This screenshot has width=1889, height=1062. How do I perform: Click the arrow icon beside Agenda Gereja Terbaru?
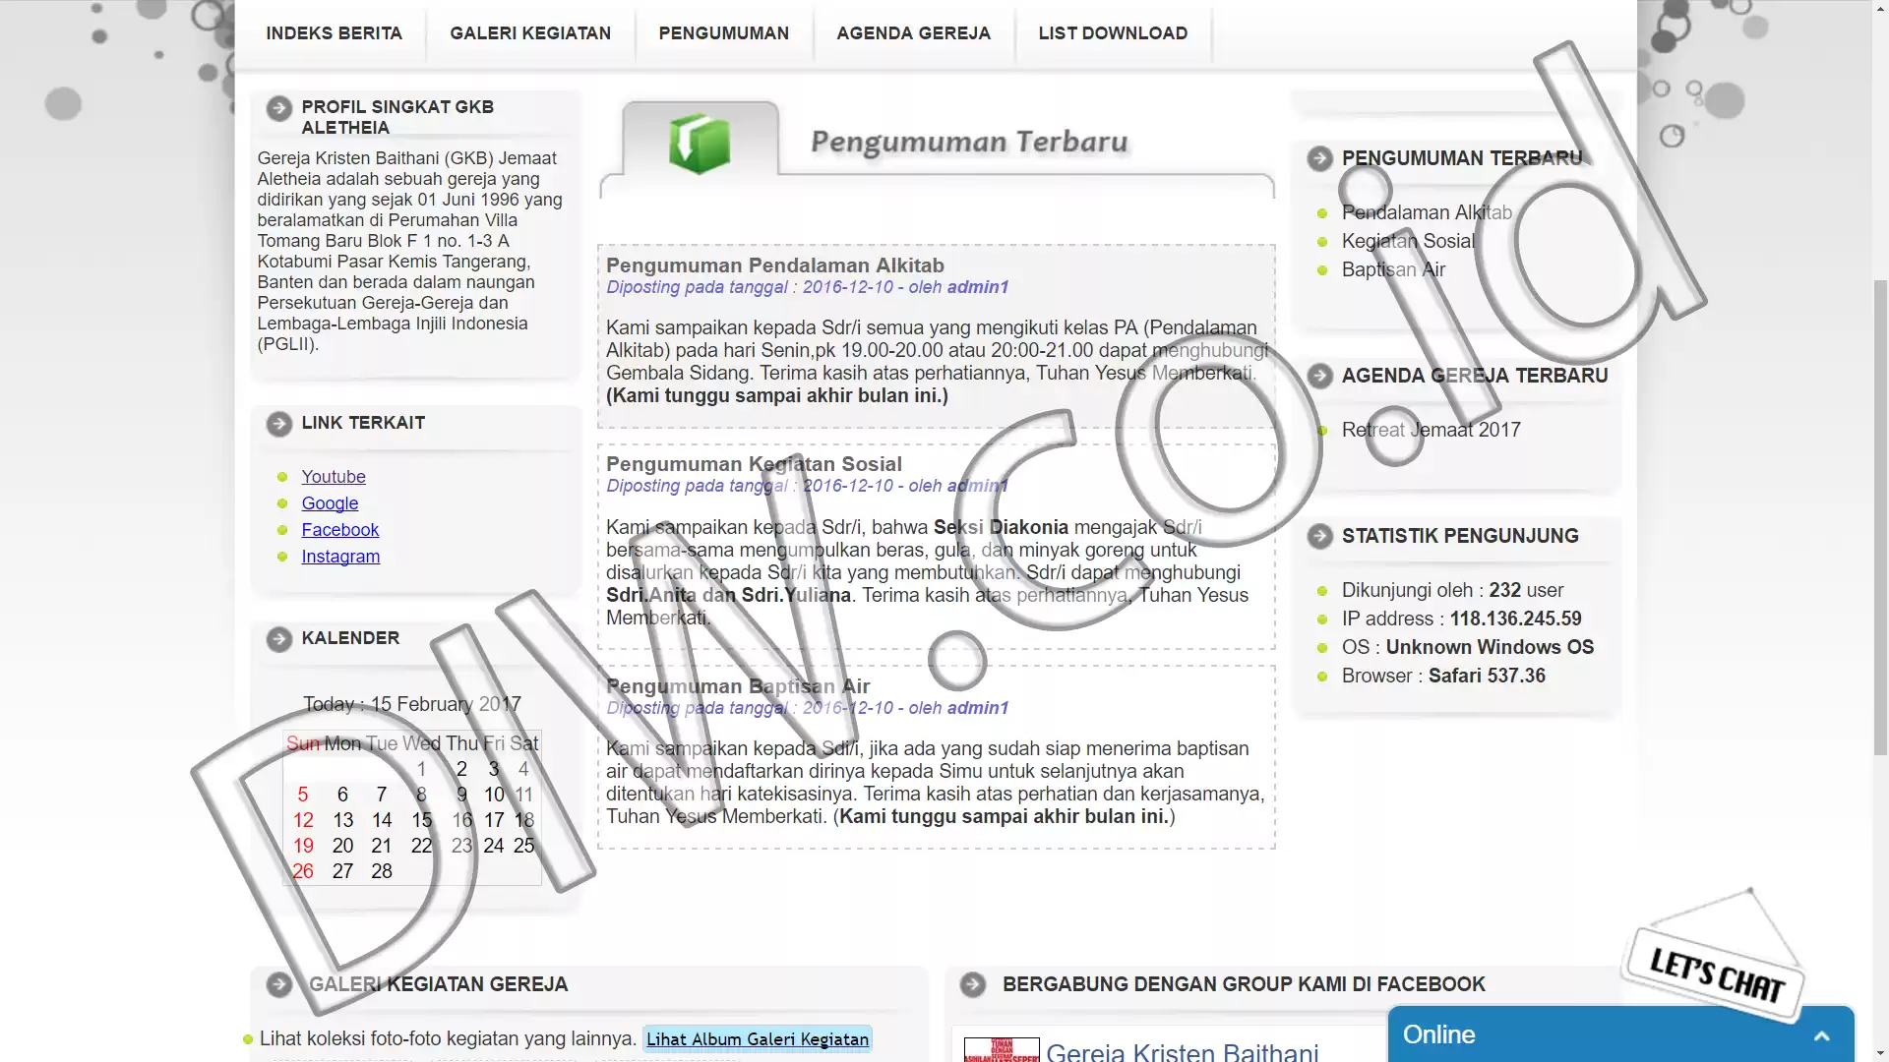click(x=1320, y=376)
